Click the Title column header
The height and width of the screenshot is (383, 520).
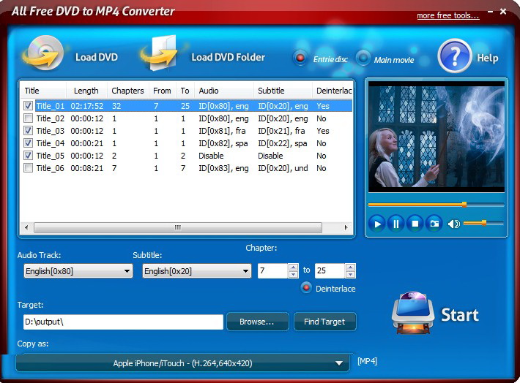(44, 91)
